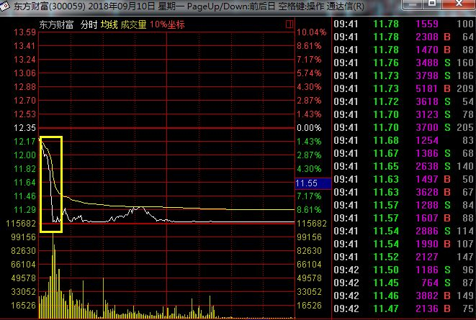Viewport: 476px width, 320px height.
Task: Click the S marker on the 11.76 3488 trade row
Action: (x=447, y=63)
